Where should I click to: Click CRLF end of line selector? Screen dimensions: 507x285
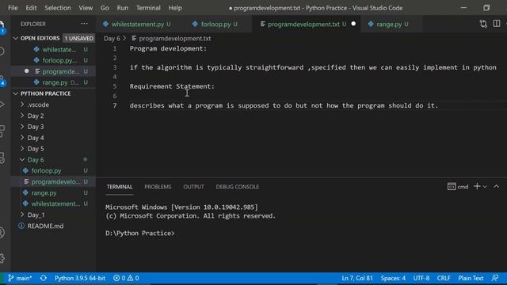pyautogui.click(x=444, y=278)
